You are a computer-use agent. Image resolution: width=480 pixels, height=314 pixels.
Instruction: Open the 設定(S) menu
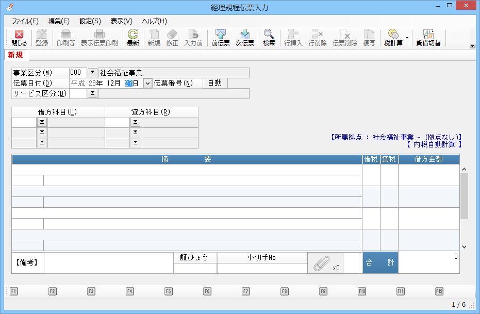(x=90, y=21)
